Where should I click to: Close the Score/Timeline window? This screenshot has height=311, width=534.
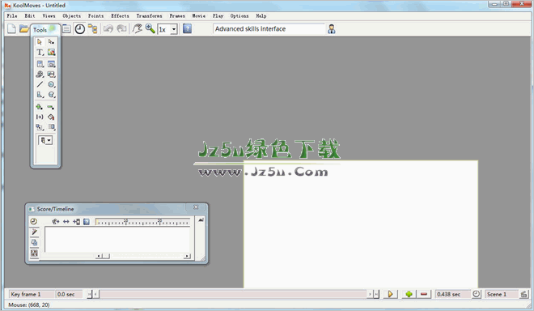[196, 207]
